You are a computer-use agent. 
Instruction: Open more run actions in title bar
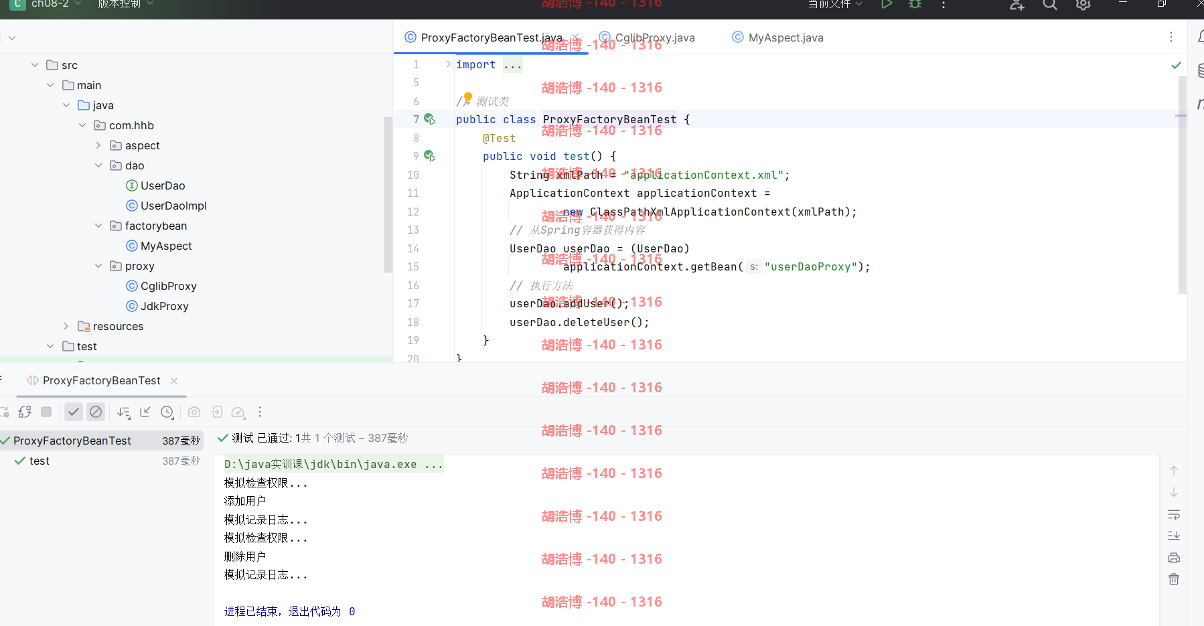(944, 5)
